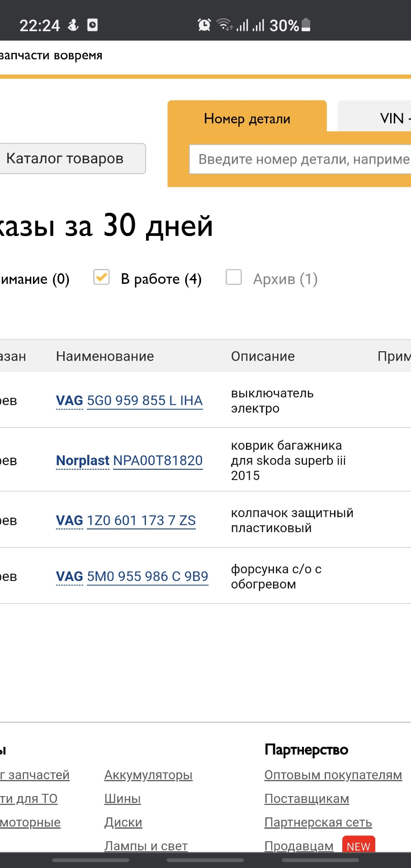Open the «Каталог товаров» button
The image size is (411, 868).
point(66,158)
